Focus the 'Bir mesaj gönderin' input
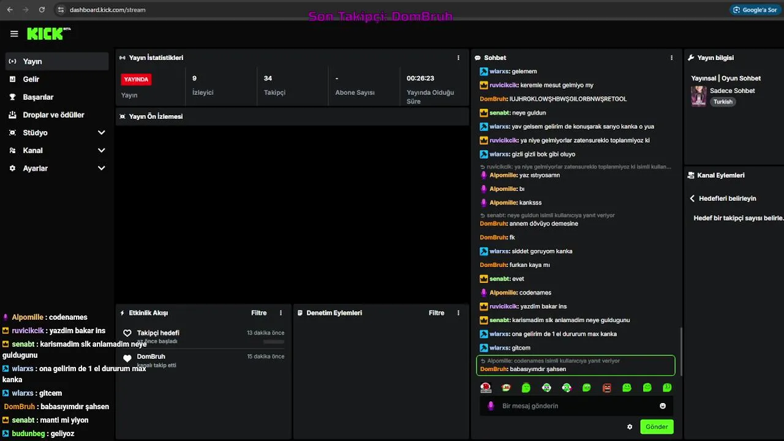This screenshot has width=784, height=441. (576, 406)
